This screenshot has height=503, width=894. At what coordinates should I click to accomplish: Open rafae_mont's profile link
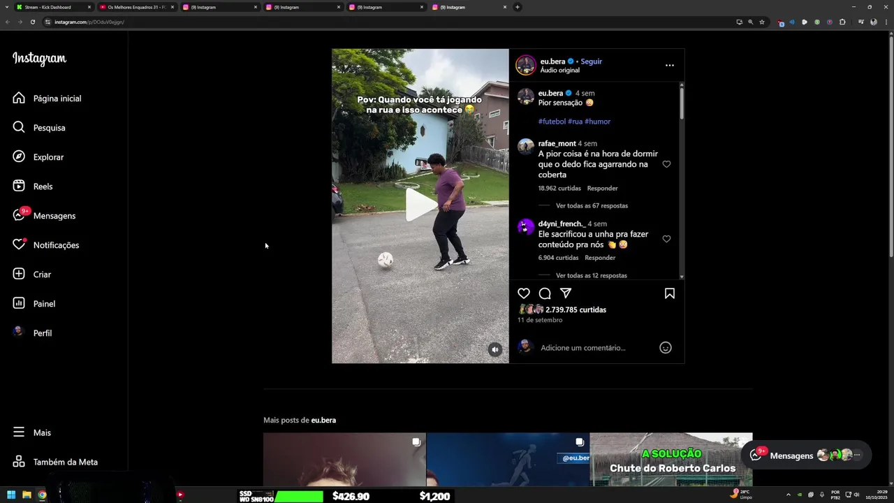click(557, 144)
